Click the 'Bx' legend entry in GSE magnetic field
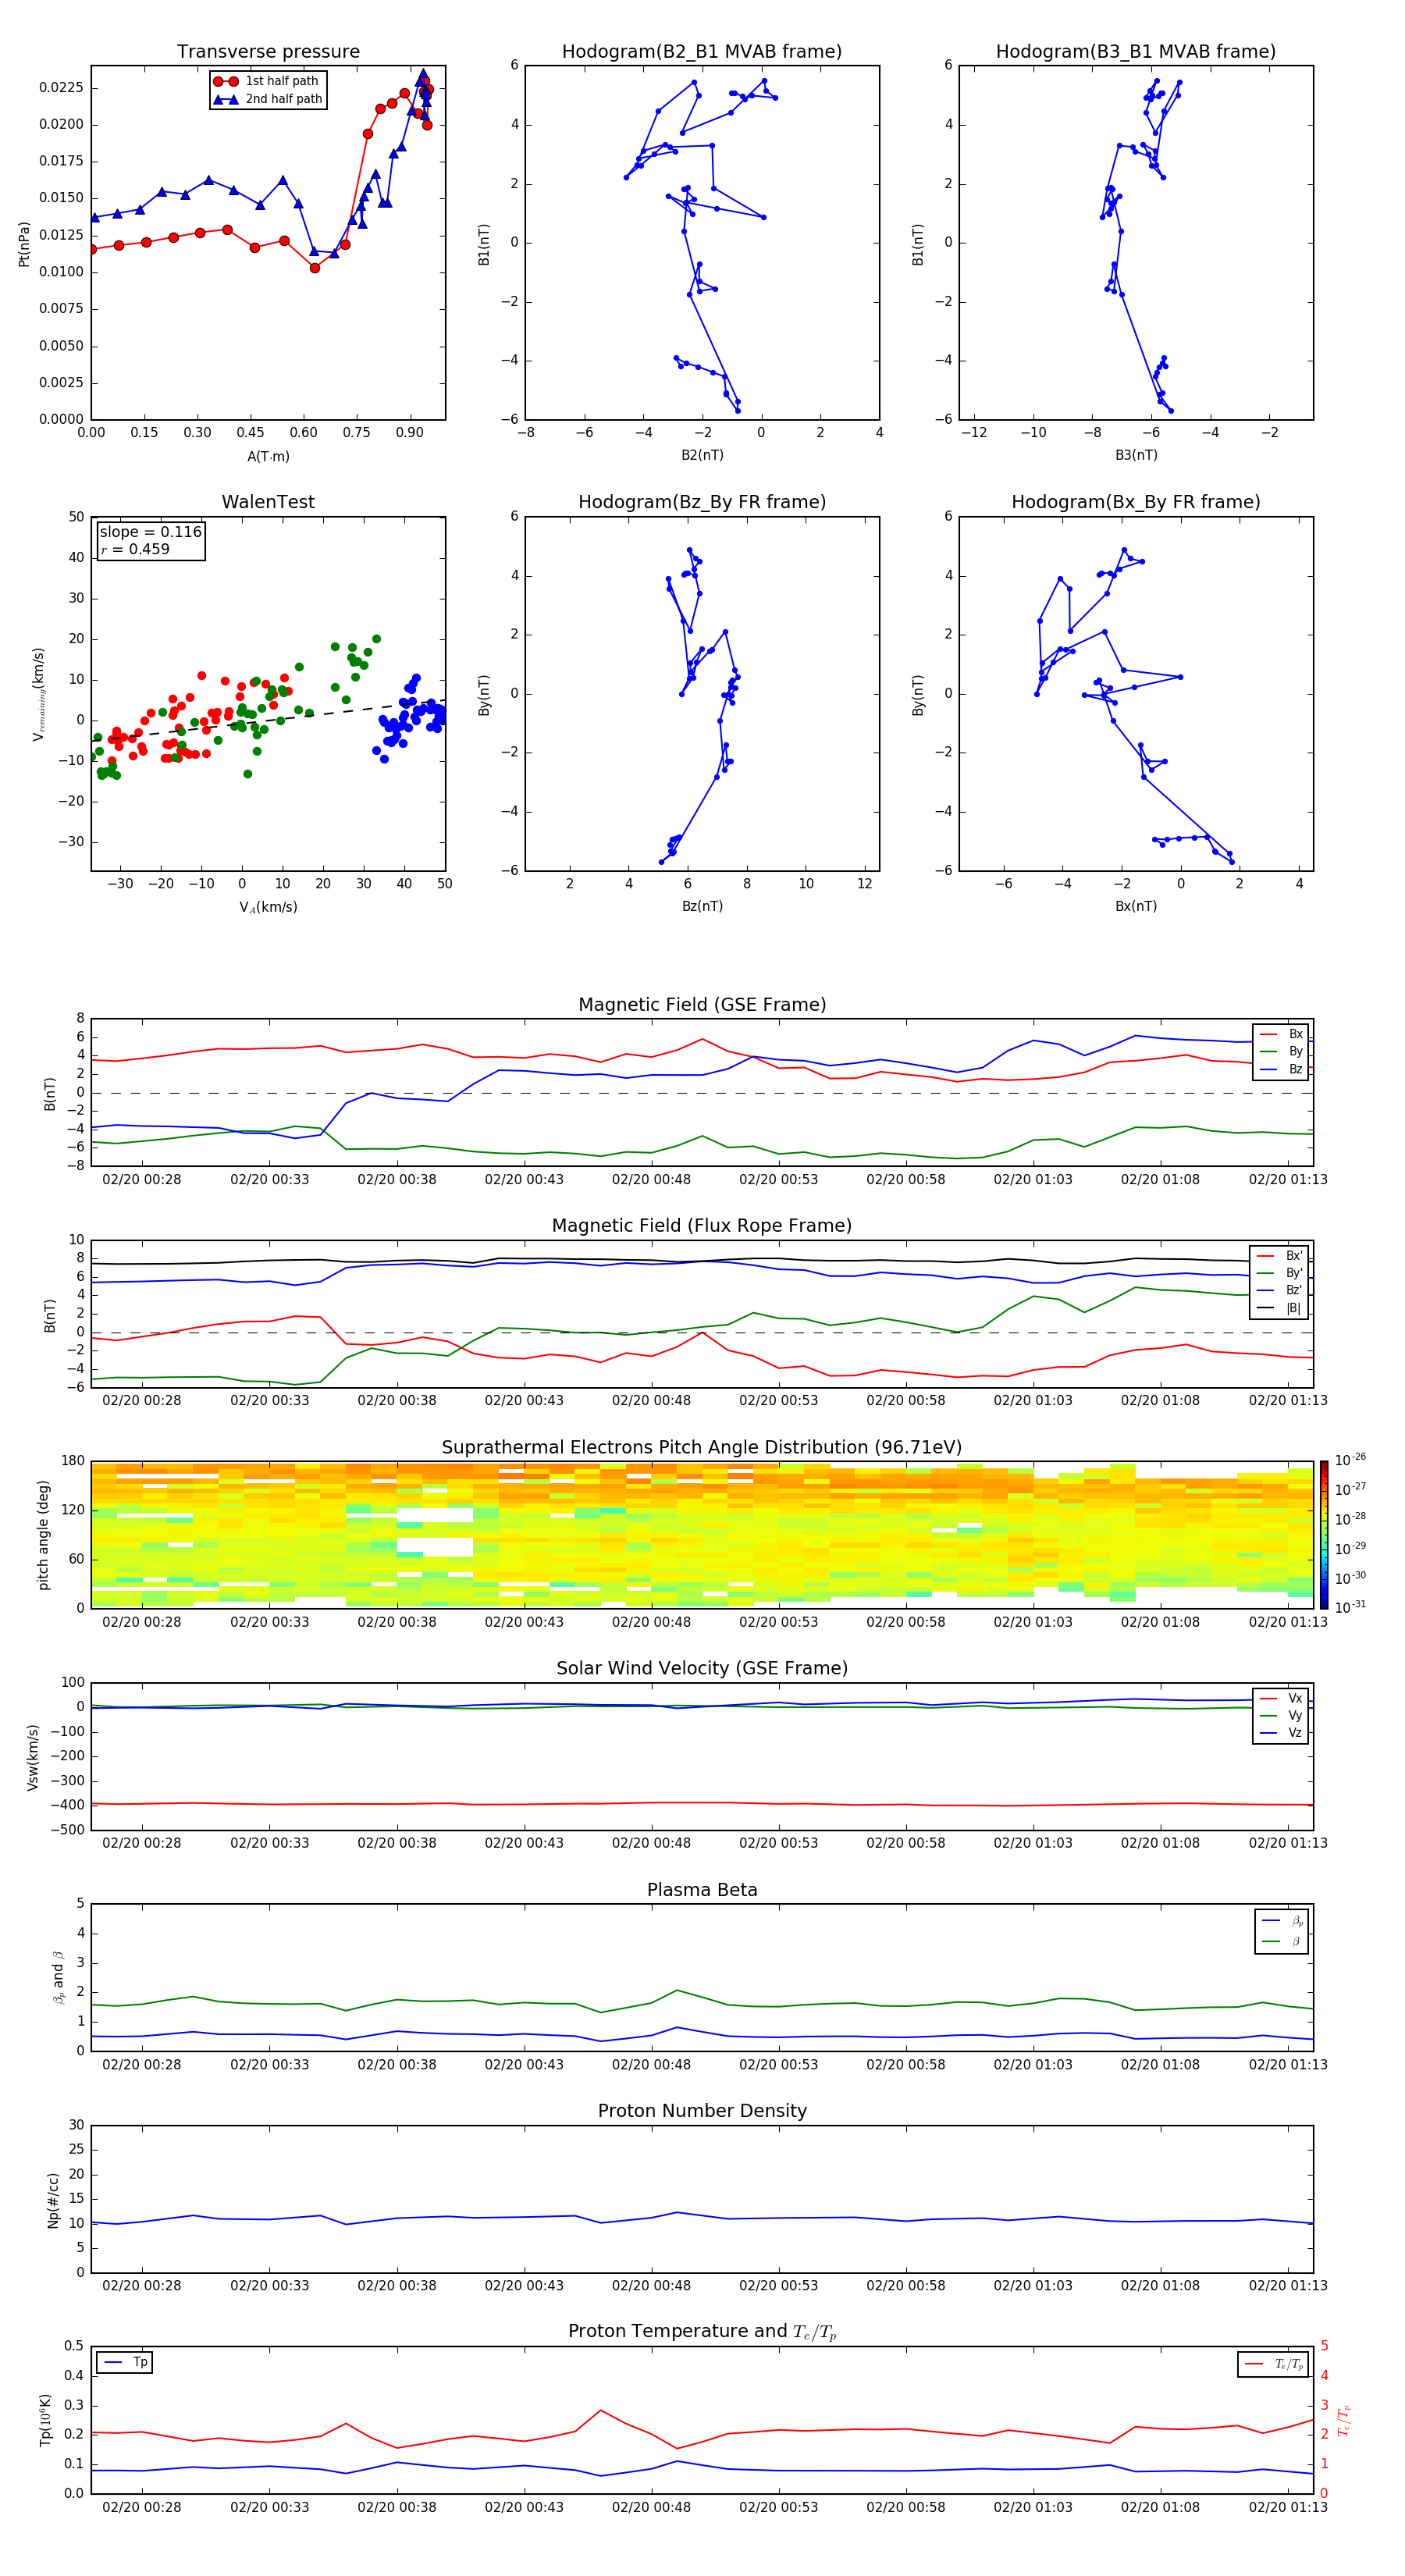The height and width of the screenshot is (2576, 1405). pyautogui.click(x=1282, y=1034)
